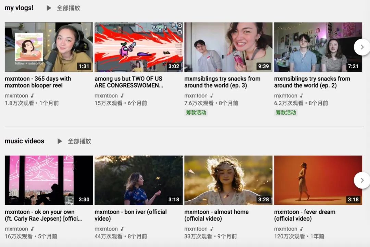
Task: Show next videos in music videos row
Action: (362, 180)
